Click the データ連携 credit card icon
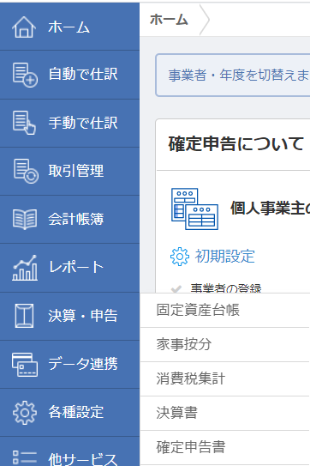 coord(25,365)
